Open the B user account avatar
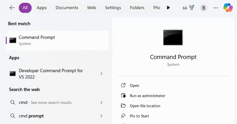 [x=204, y=8]
